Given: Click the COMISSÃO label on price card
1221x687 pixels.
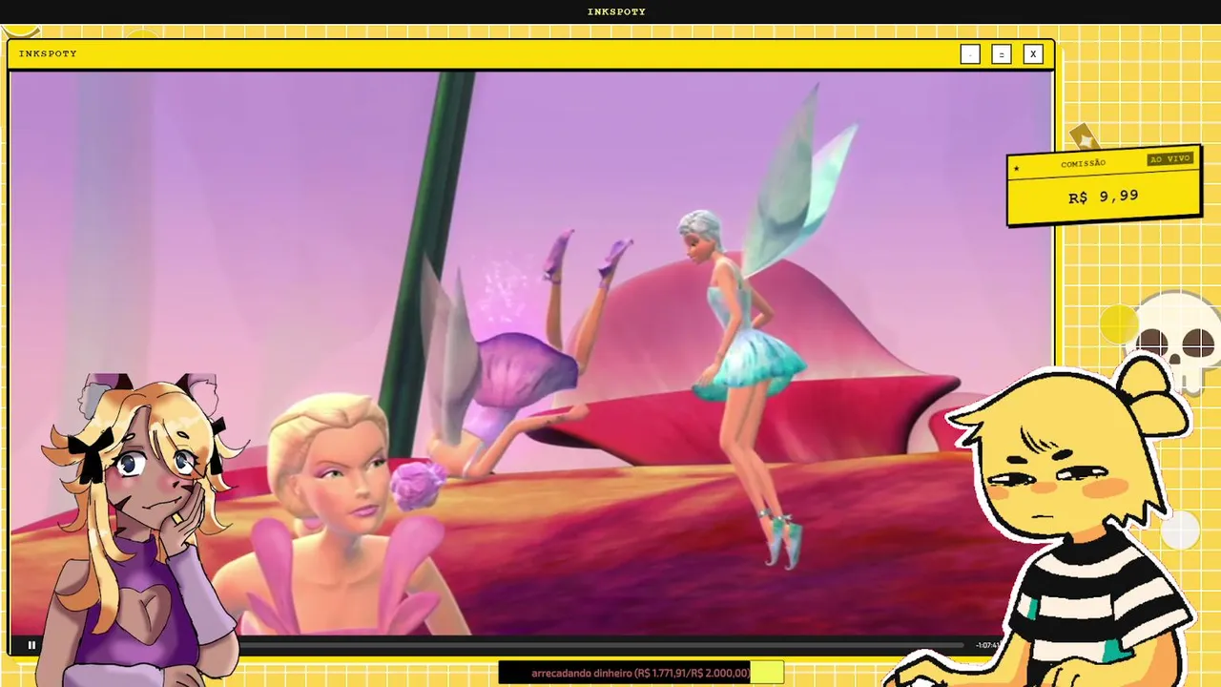Looking at the screenshot, I should (x=1083, y=163).
